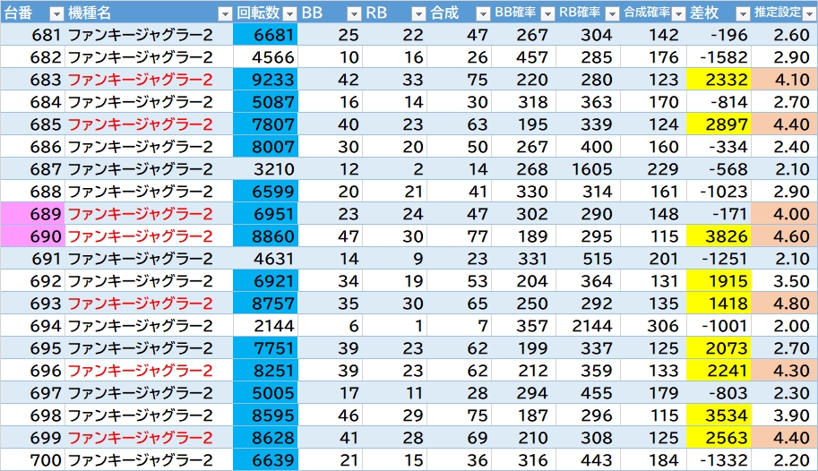
Task: Select yellow 差枚 cell showing 3534
Action: click(x=719, y=415)
